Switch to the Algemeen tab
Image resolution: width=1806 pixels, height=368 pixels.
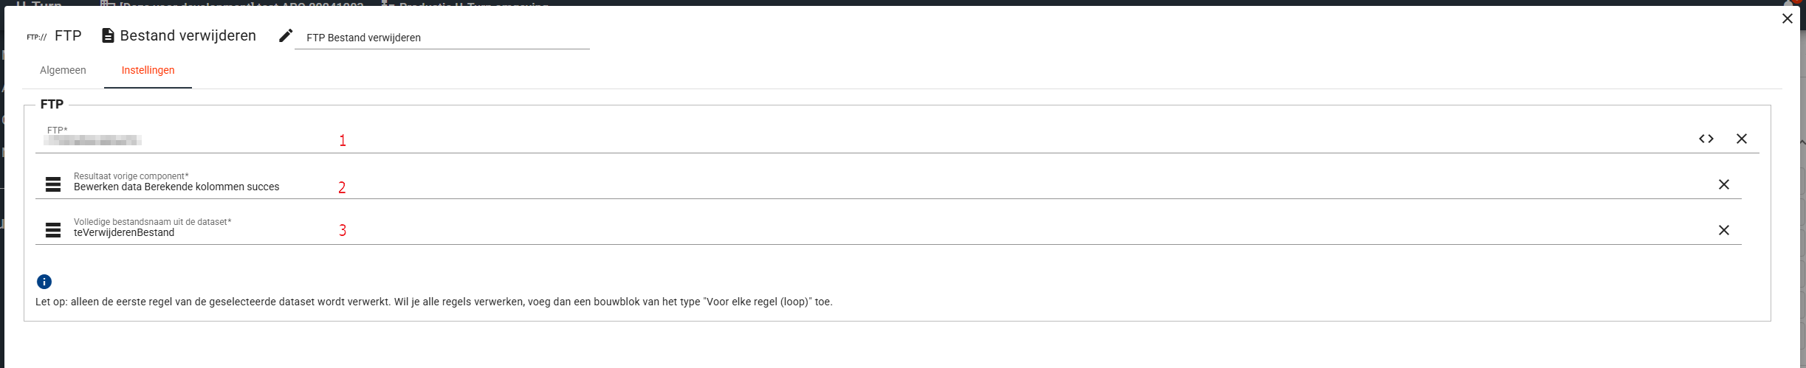(x=63, y=70)
